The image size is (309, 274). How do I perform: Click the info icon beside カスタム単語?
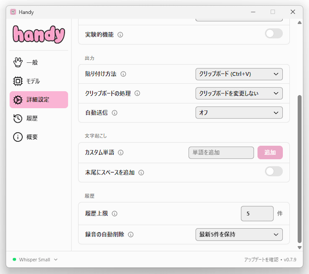(x=120, y=153)
